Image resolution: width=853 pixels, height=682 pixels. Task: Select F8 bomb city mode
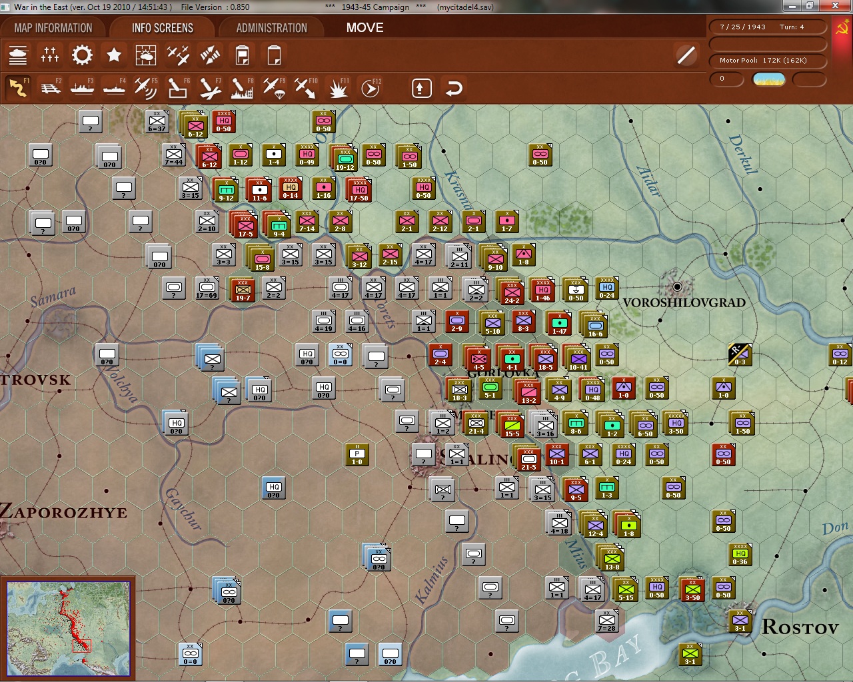click(242, 88)
